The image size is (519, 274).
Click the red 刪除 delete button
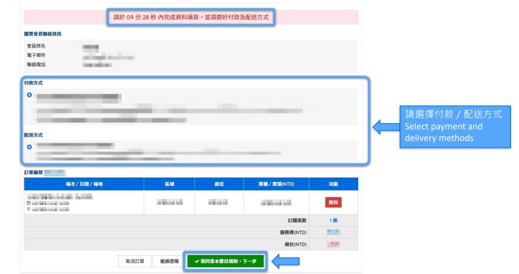(333, 202)
